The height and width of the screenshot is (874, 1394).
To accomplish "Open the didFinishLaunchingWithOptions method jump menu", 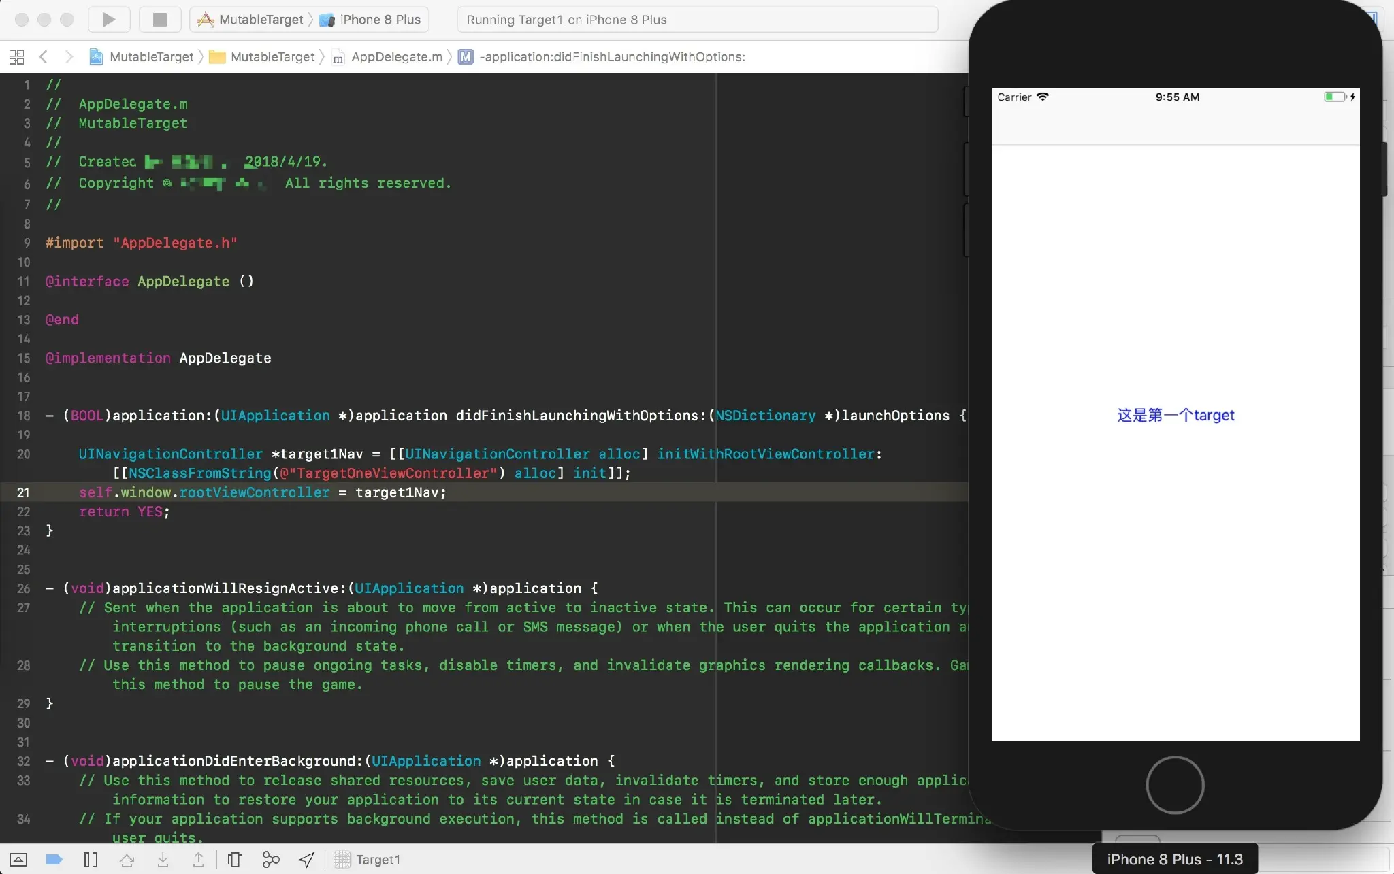I will pos(602,56).
